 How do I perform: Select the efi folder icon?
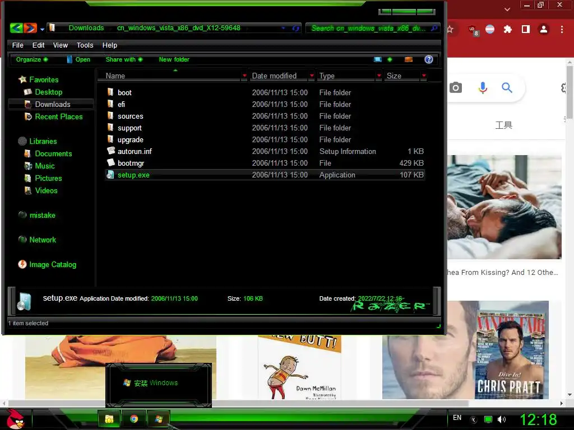click(110, 104)
